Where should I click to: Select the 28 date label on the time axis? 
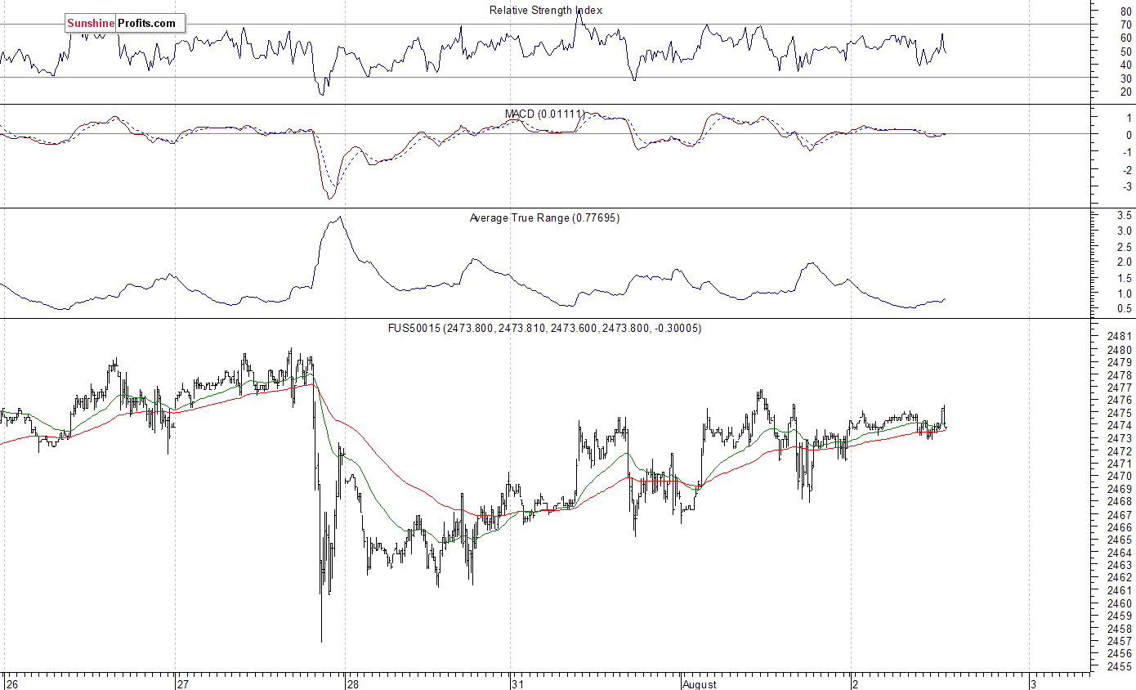[353, 683]
